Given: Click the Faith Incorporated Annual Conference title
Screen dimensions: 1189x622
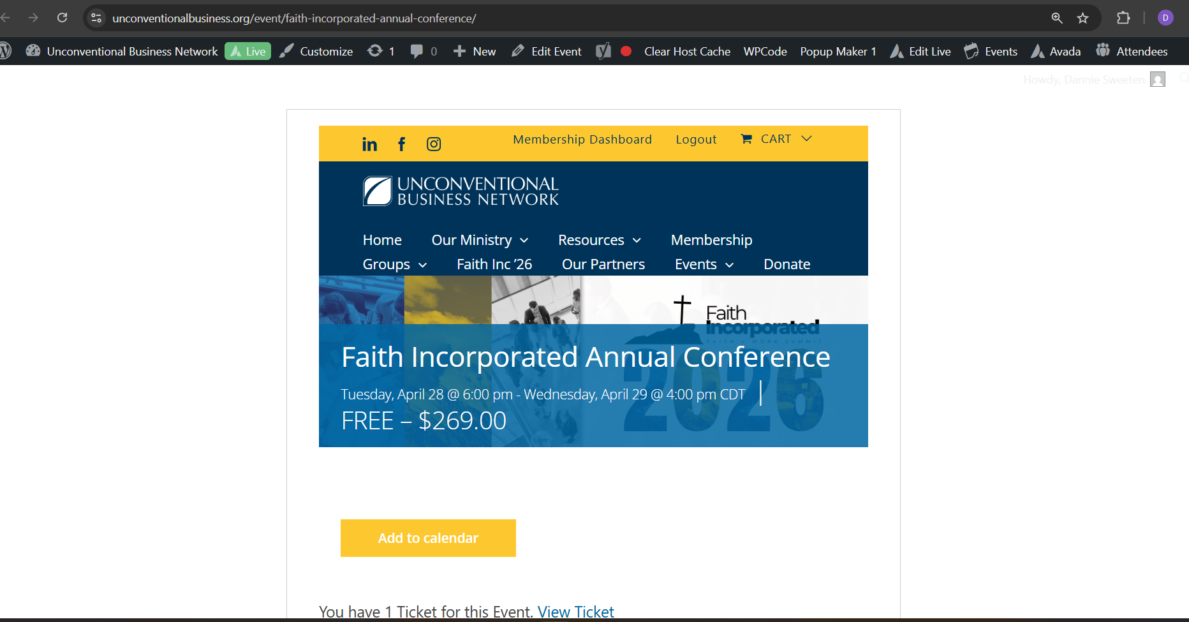Looking at the screenshot, I should click(586, 357).
